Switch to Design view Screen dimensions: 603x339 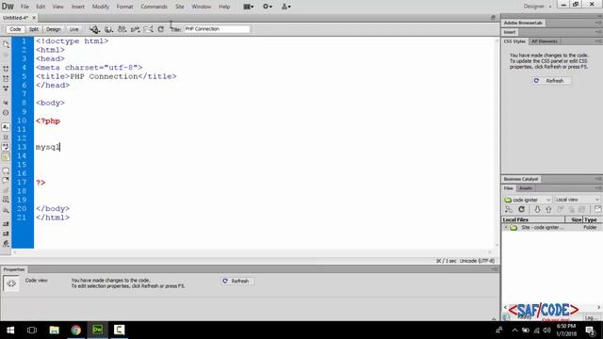[x=54, y=29]
